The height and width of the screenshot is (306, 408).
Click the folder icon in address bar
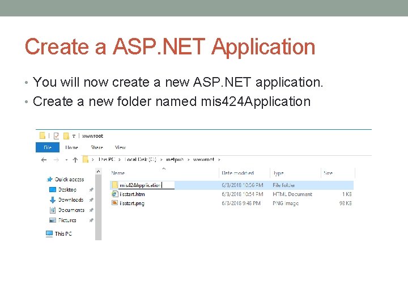(x=86, y=159)
